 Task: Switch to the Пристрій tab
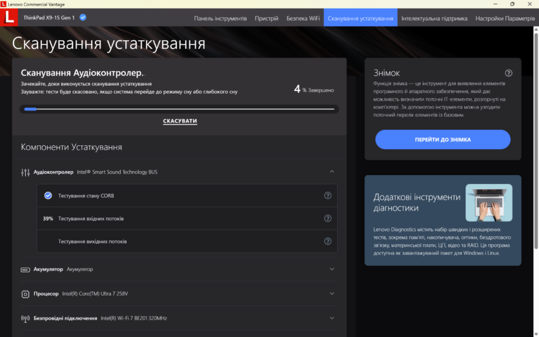[x=267, y=18]
